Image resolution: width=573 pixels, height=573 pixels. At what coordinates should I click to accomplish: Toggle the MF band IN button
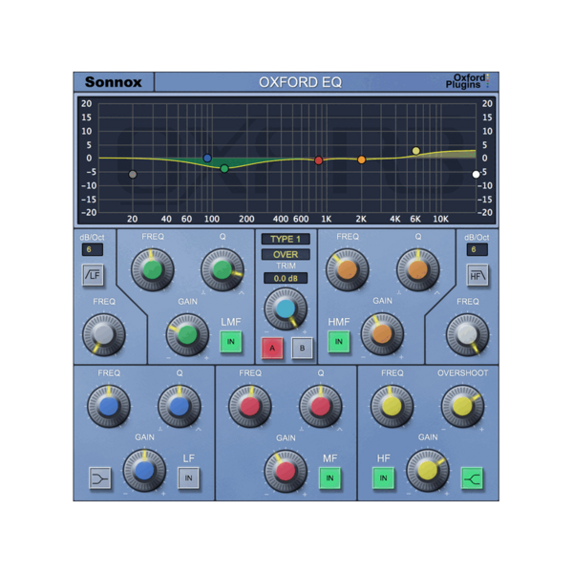(329, 478)
